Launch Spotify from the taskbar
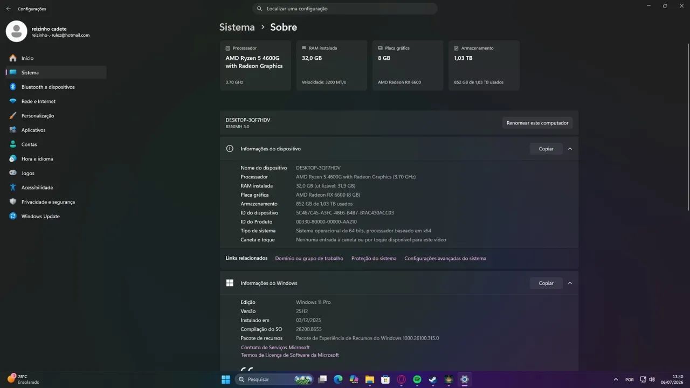 pos(417,379)
